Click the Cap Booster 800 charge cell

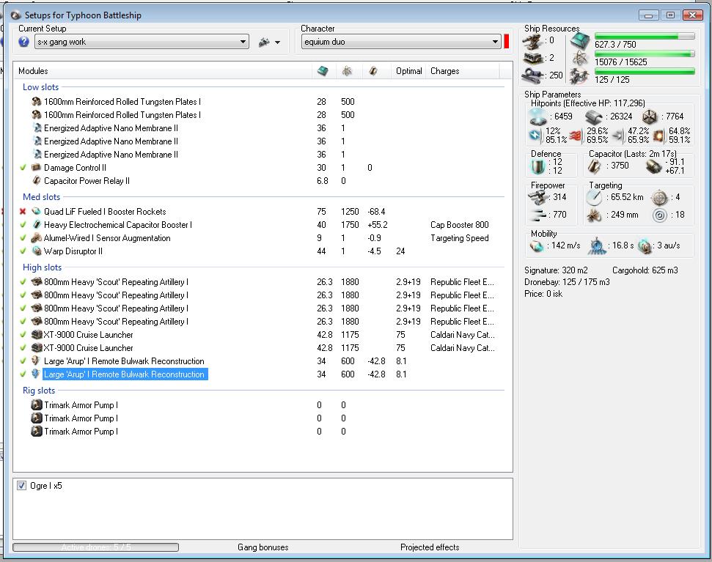point(460,224)
